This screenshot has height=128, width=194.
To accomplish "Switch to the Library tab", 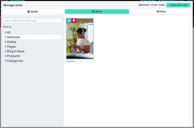I will pos(97,11).
